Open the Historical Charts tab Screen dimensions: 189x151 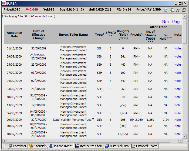coord(144,146)
